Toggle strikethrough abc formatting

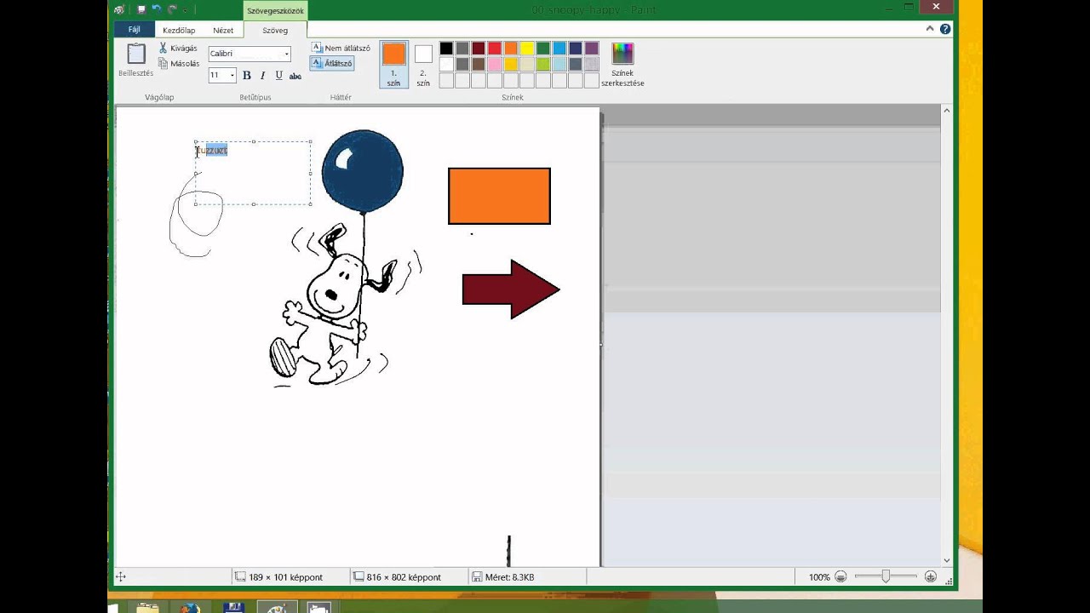point(295,76)
